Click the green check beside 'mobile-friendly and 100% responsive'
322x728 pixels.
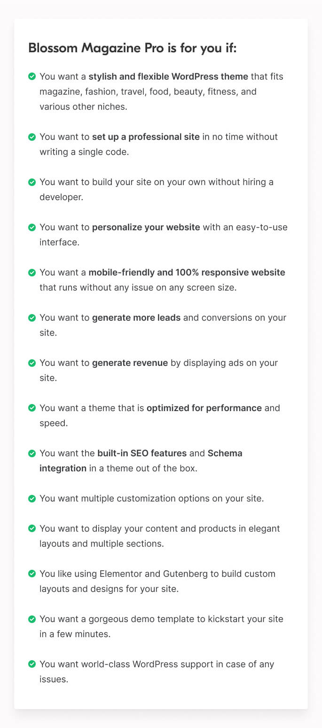(32, 272)
